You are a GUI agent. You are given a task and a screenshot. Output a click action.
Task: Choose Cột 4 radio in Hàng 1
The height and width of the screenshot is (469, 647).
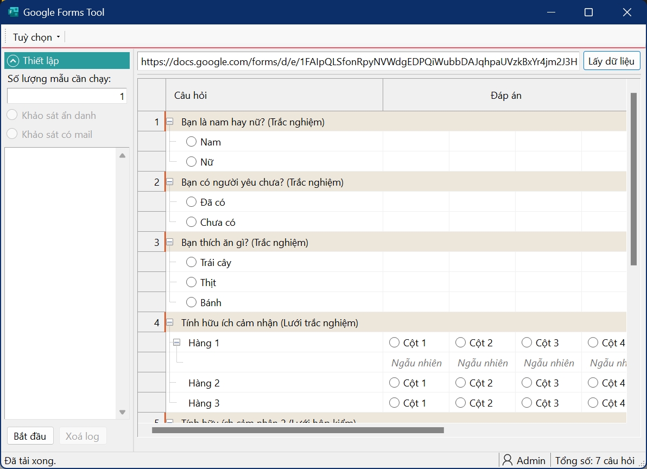593,343
